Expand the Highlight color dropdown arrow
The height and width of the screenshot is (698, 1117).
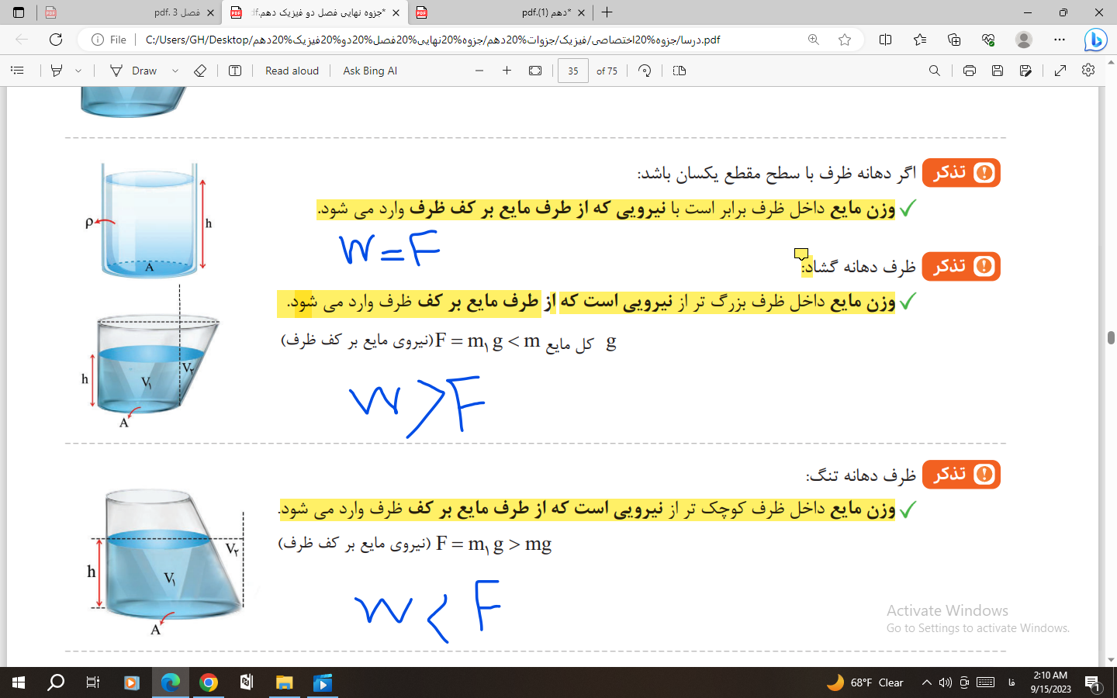[x=78, y=71]
